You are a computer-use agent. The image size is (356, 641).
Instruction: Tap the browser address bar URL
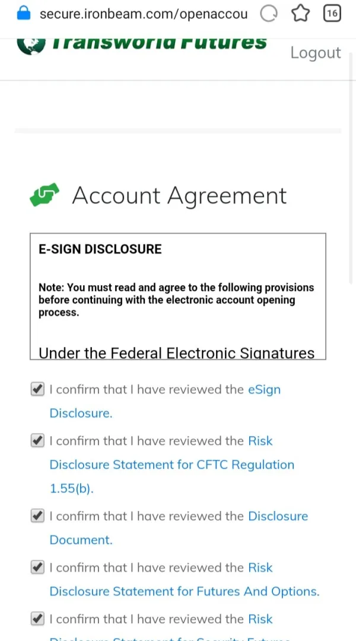pyautogui.click(x=143, y=14)
